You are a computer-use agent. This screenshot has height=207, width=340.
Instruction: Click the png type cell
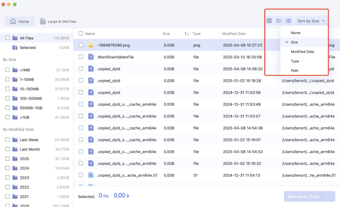[197, 45]
